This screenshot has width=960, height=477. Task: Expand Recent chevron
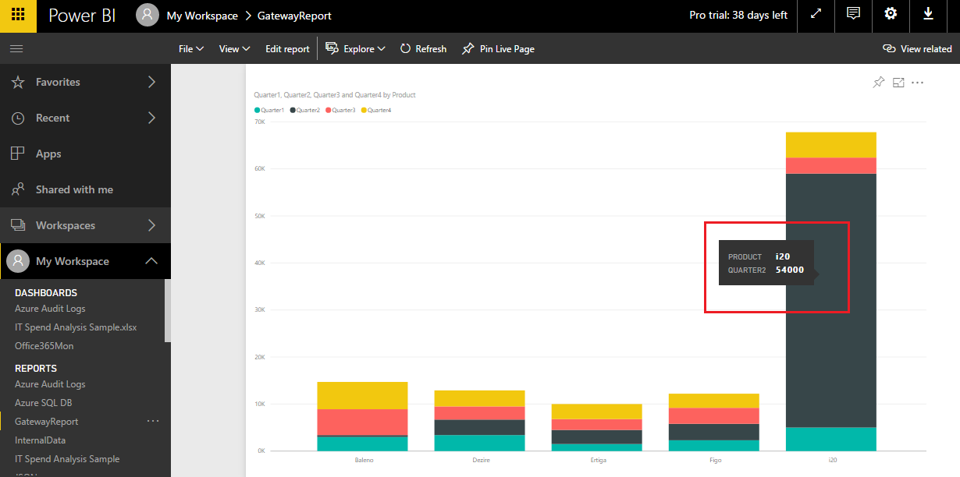tap(152, 118)
